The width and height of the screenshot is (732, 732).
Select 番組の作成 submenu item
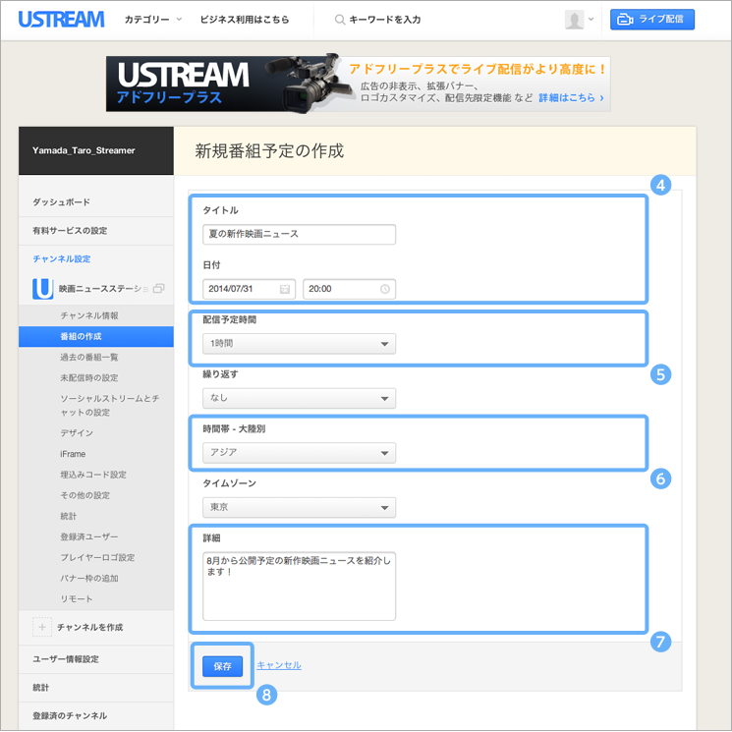pyautogui.click(x=96, y=336)
